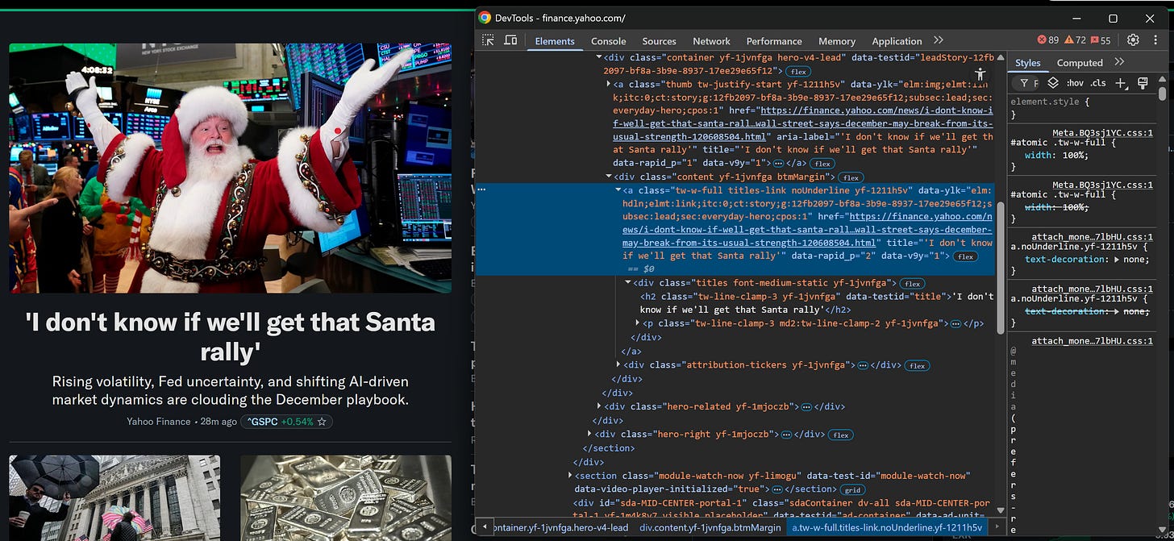Select the div.content breadcrumb item
Viewport: 1174px width, 541px height.
[x=711, y=526]
